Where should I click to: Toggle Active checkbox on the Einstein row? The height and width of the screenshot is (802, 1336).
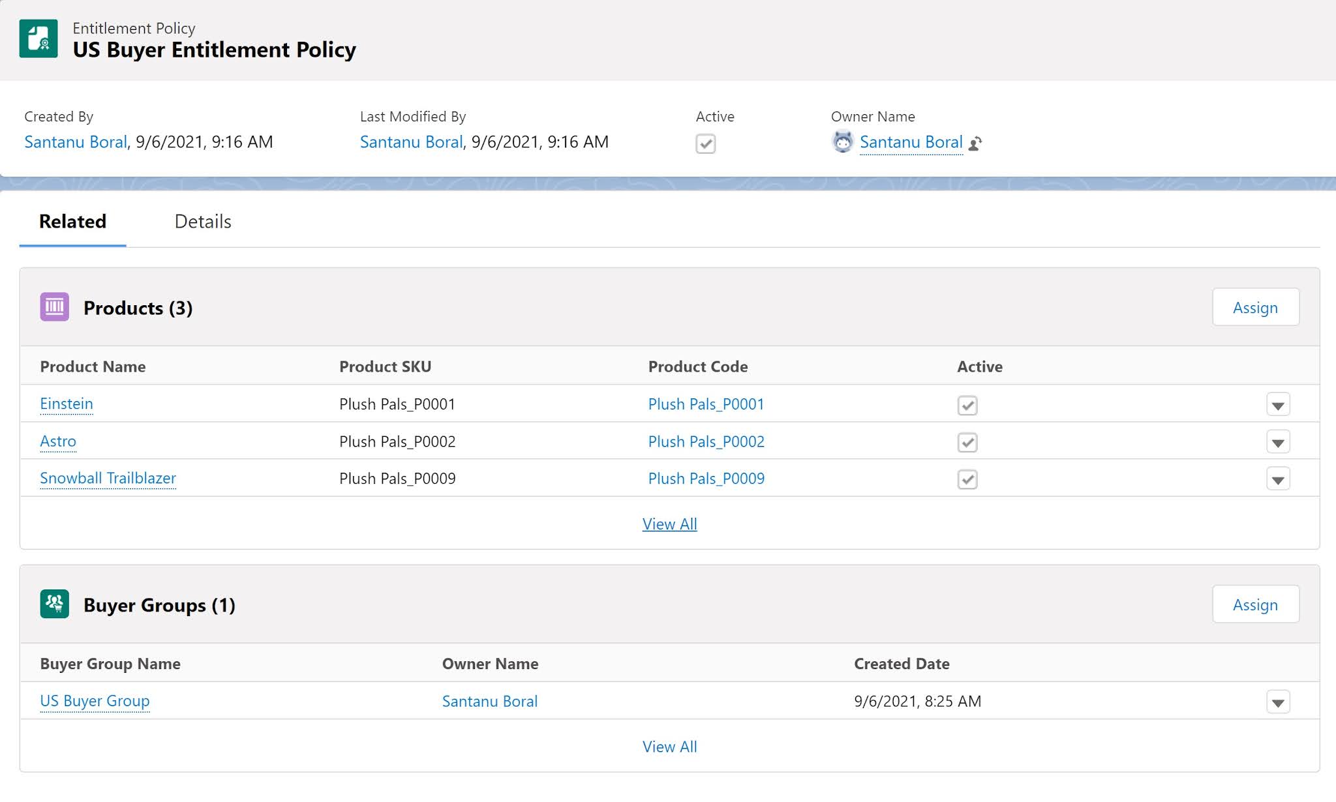(x=967, y=405)
